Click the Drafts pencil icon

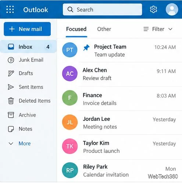tap(11, 73)
